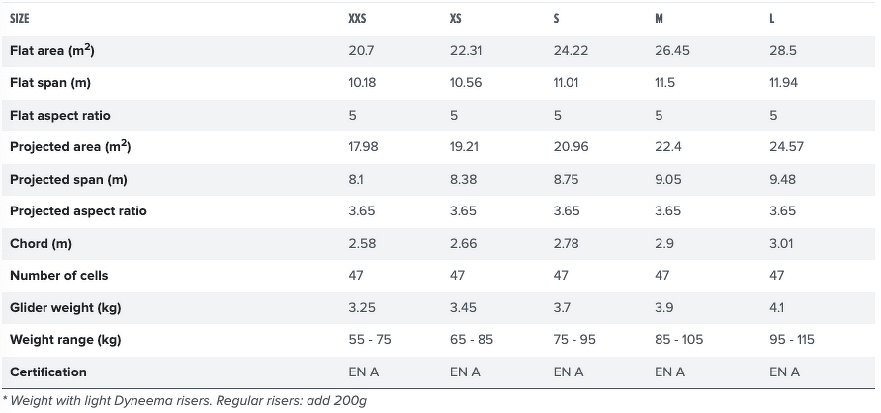This screenshot has width=881, height=413.
Task: Select the Certification row label
Action: (x=48, y=372)
